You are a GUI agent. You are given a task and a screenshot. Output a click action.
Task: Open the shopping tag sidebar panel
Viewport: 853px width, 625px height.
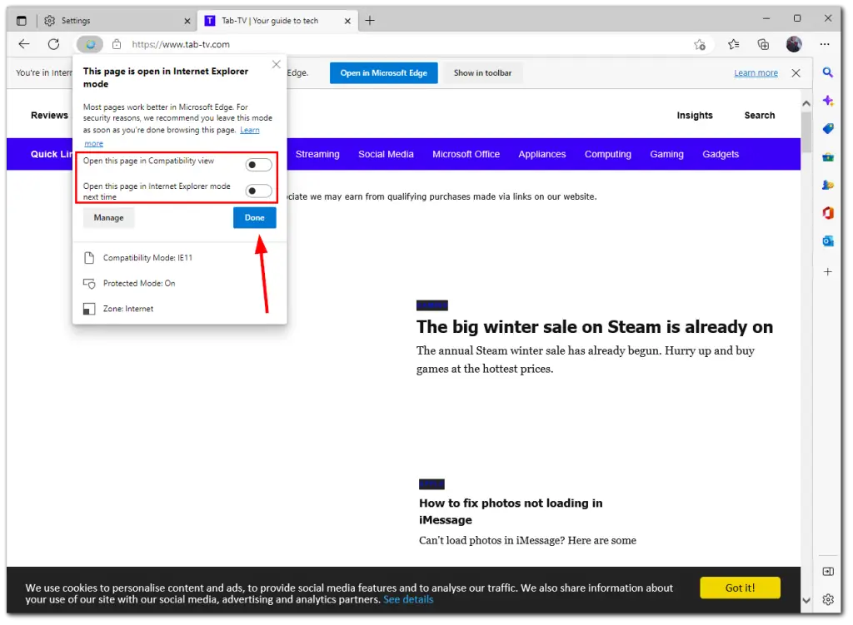[x=828, y=129]
